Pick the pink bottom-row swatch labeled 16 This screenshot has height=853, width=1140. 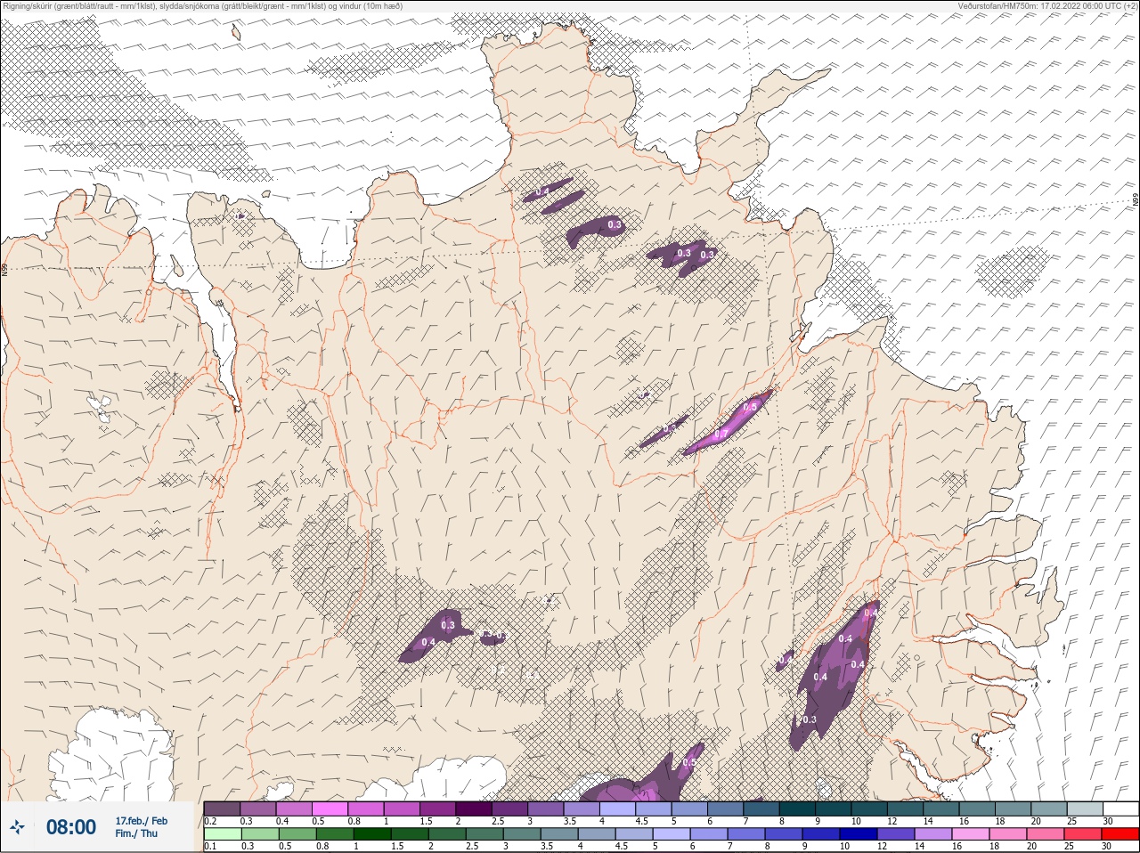coord(970,834)
